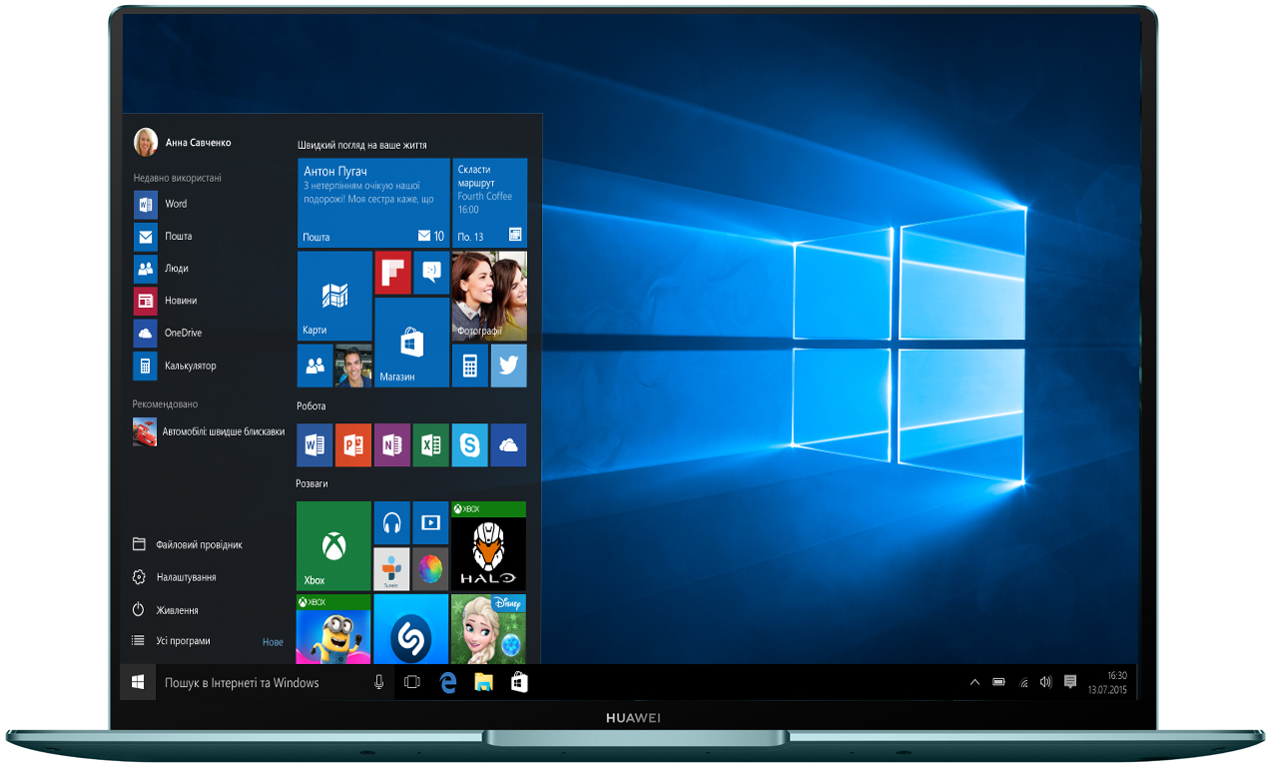Open the Halo game tile
Image resolution: width=1270 pixels, height=767 pixels.
488,545
